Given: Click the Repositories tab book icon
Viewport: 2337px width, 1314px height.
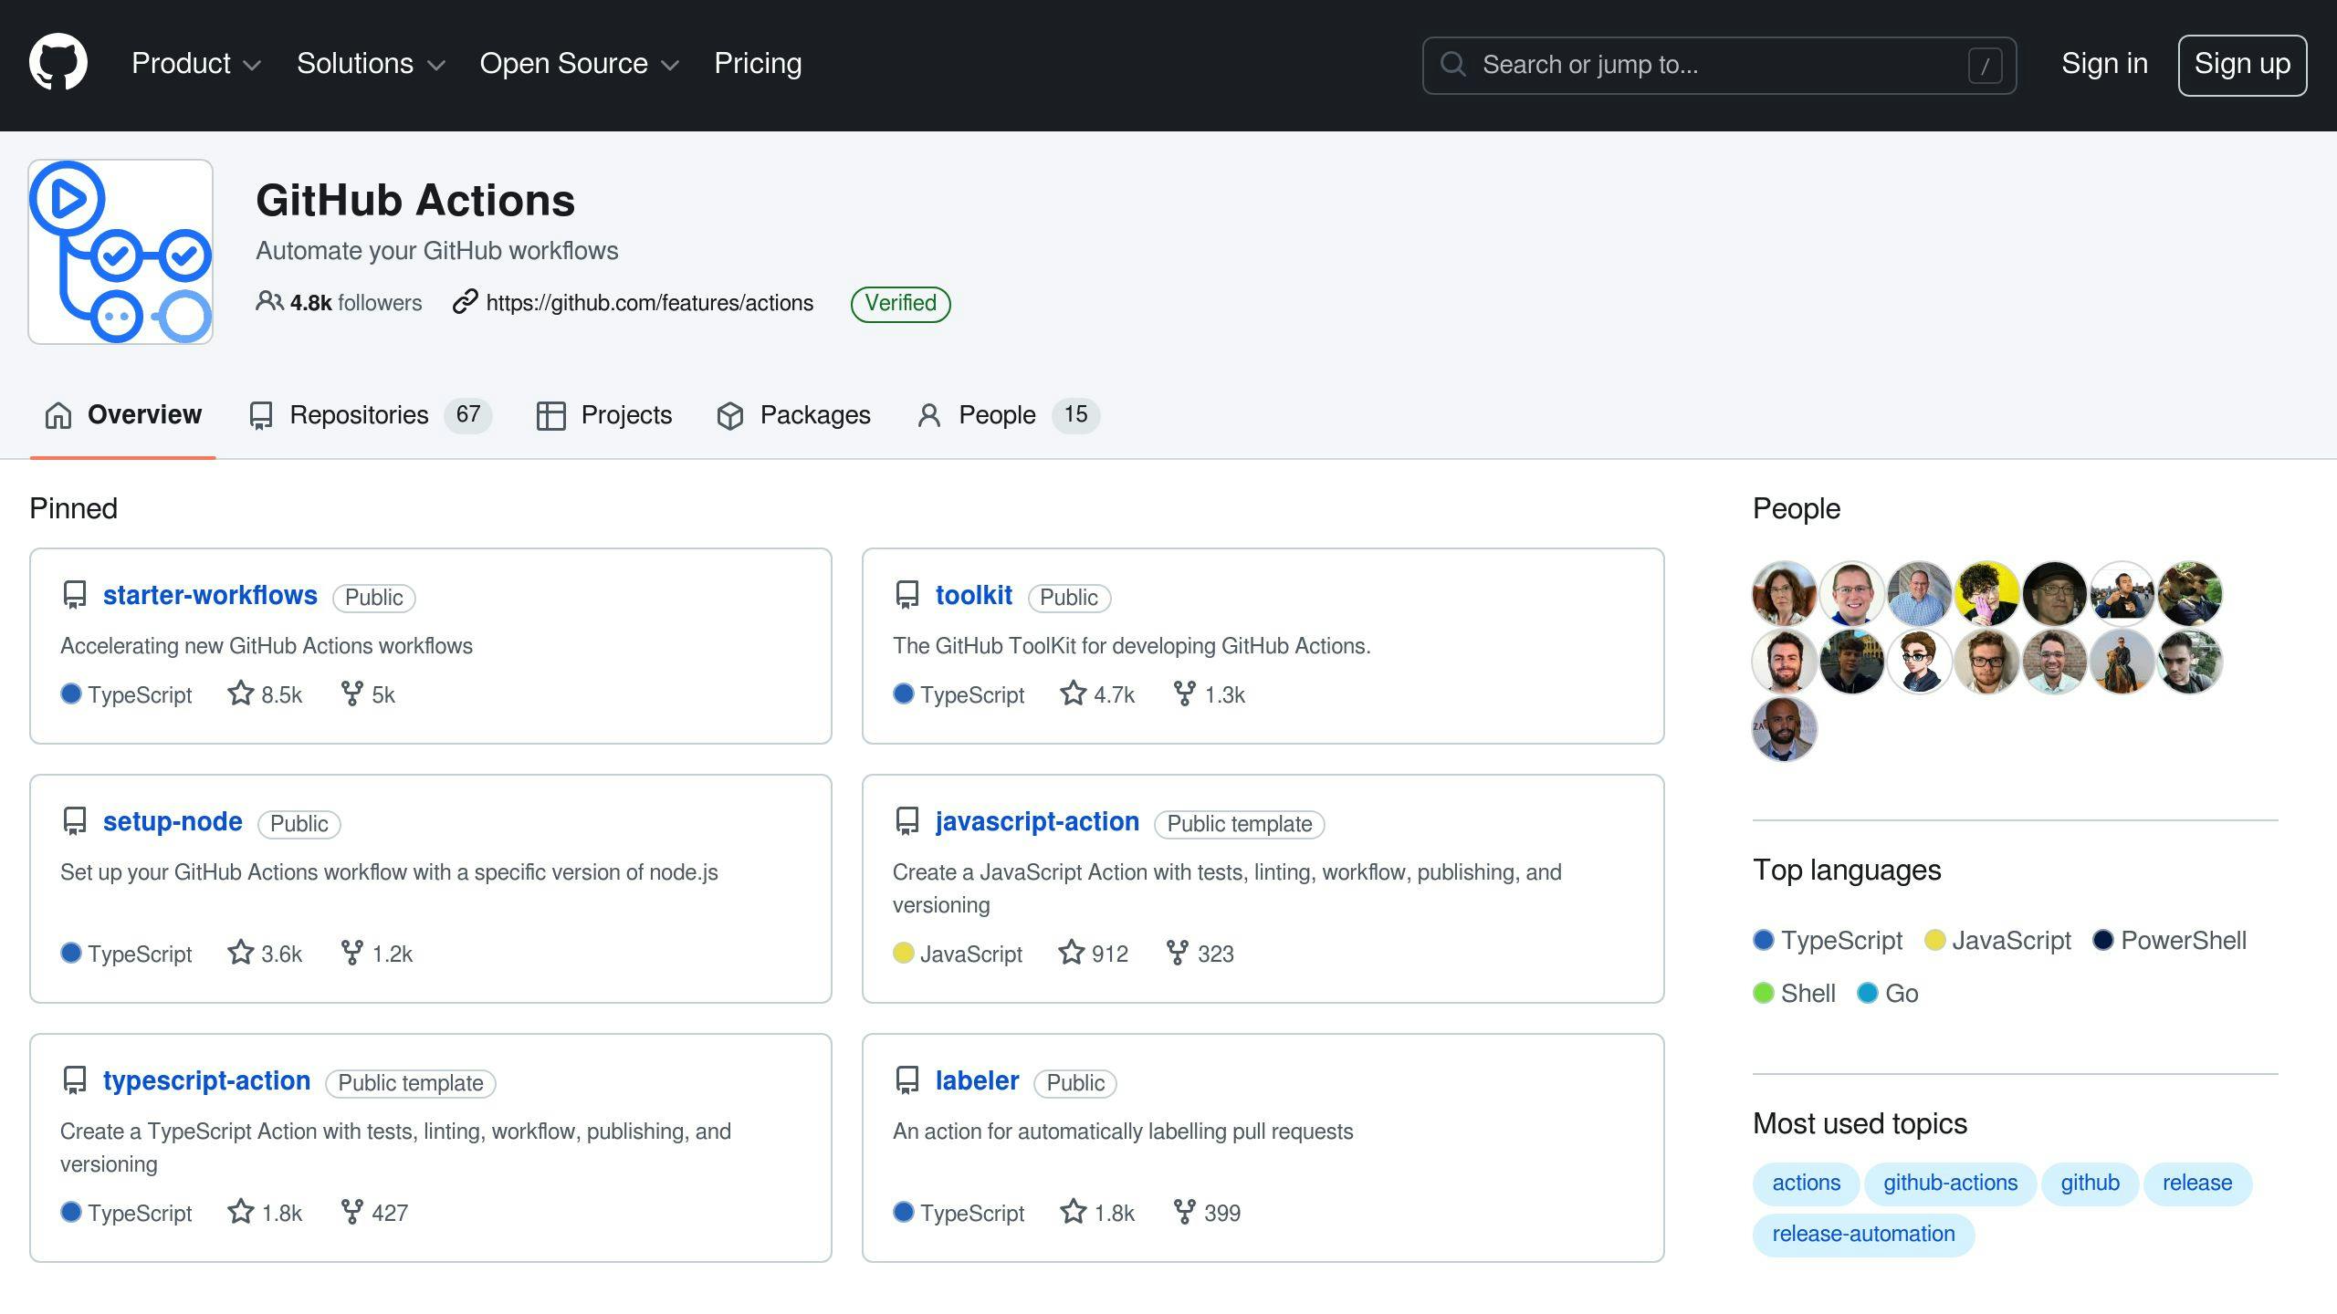Looking at the screenshot, I should pyautogui.click(x=260, y=415).
